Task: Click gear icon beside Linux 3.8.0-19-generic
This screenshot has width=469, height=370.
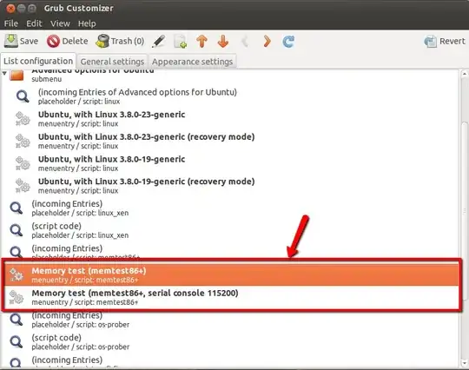Action: coord(23,163)
